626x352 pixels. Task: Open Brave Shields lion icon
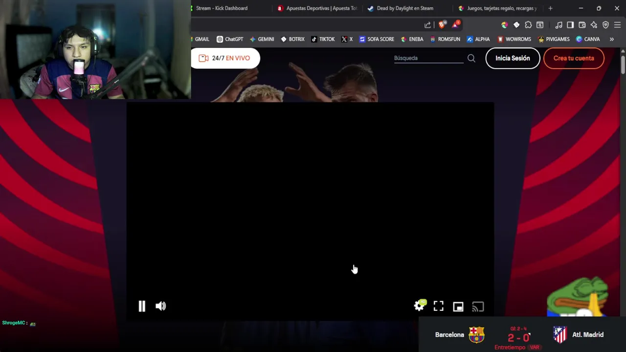tap(442, 25)
